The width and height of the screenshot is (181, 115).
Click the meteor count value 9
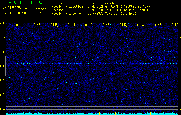tap(41, 13)
